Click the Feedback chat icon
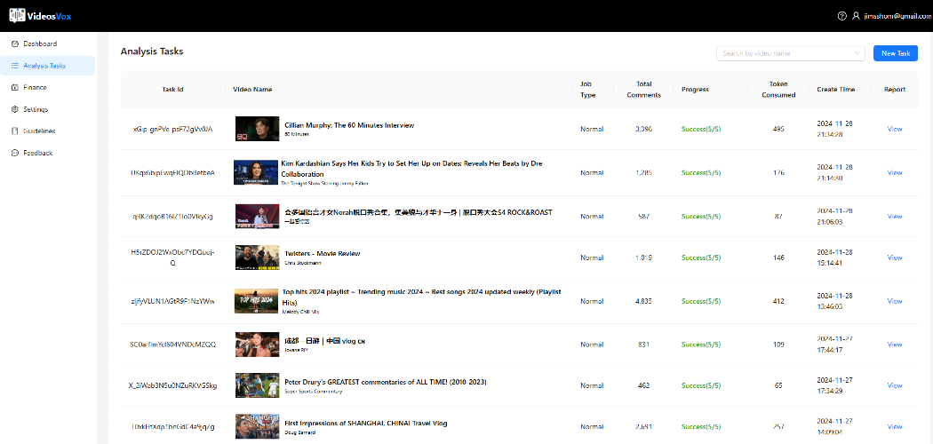Viewport: 933px width, 444px height. (x=15, y=153)
